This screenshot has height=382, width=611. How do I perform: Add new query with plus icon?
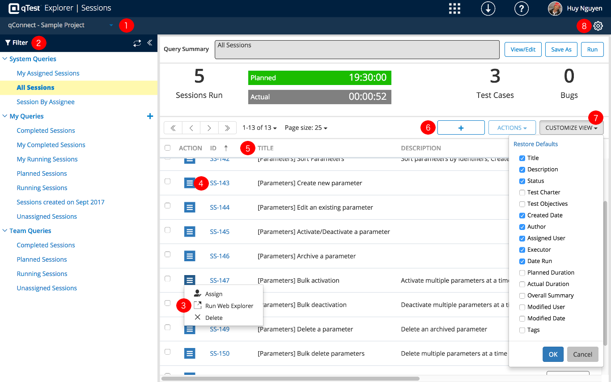coord(150,116)
